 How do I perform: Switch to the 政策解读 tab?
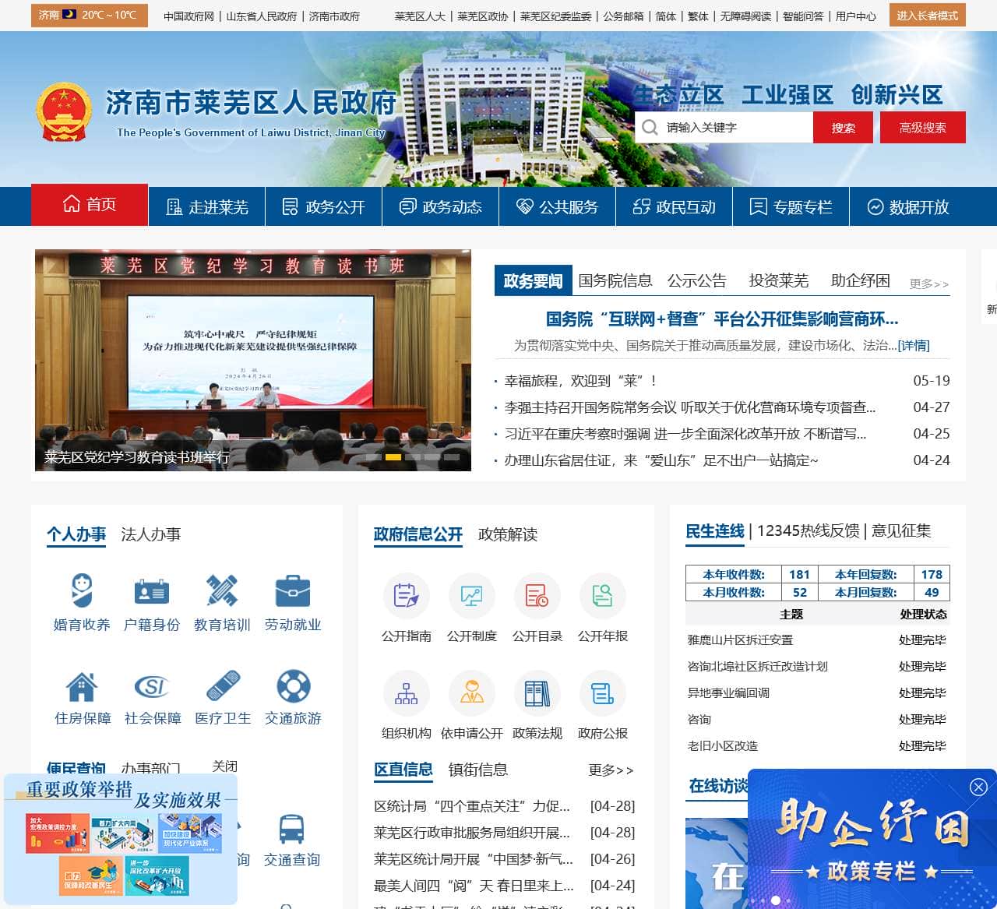click(x=508, y=534)
